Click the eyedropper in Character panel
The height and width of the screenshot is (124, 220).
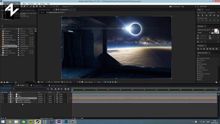[x=212, y=30]
